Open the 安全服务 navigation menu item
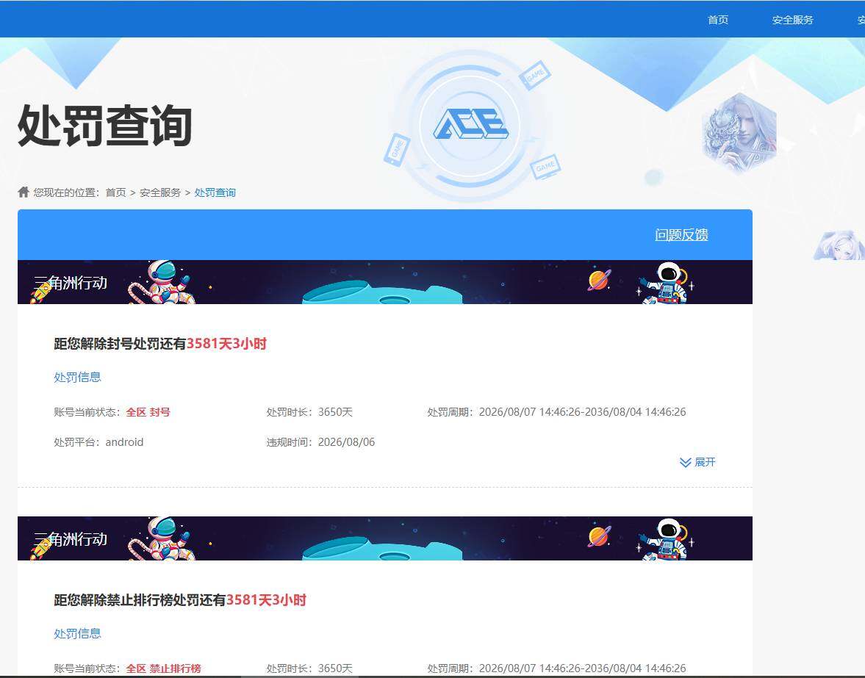This screenshot has height=678, width=865. [x=792, y=20]
